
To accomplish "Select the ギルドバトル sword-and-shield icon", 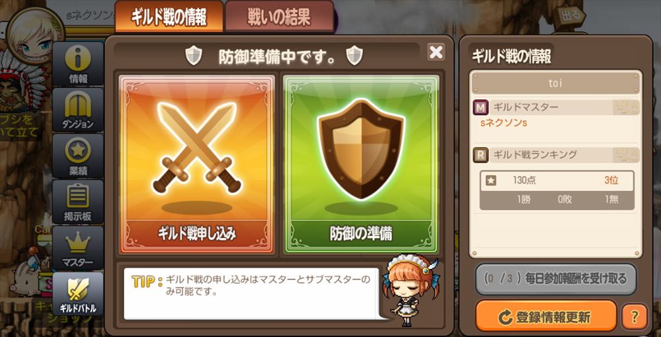I will (x=77, y=293).
